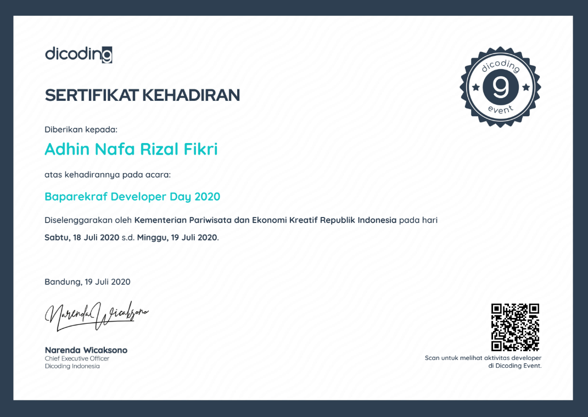Image resolution: width=588 pixels, height=417 pixels.
Task: Click the handwritten Narenda Wicaksono signature
Action: point(97,315)
